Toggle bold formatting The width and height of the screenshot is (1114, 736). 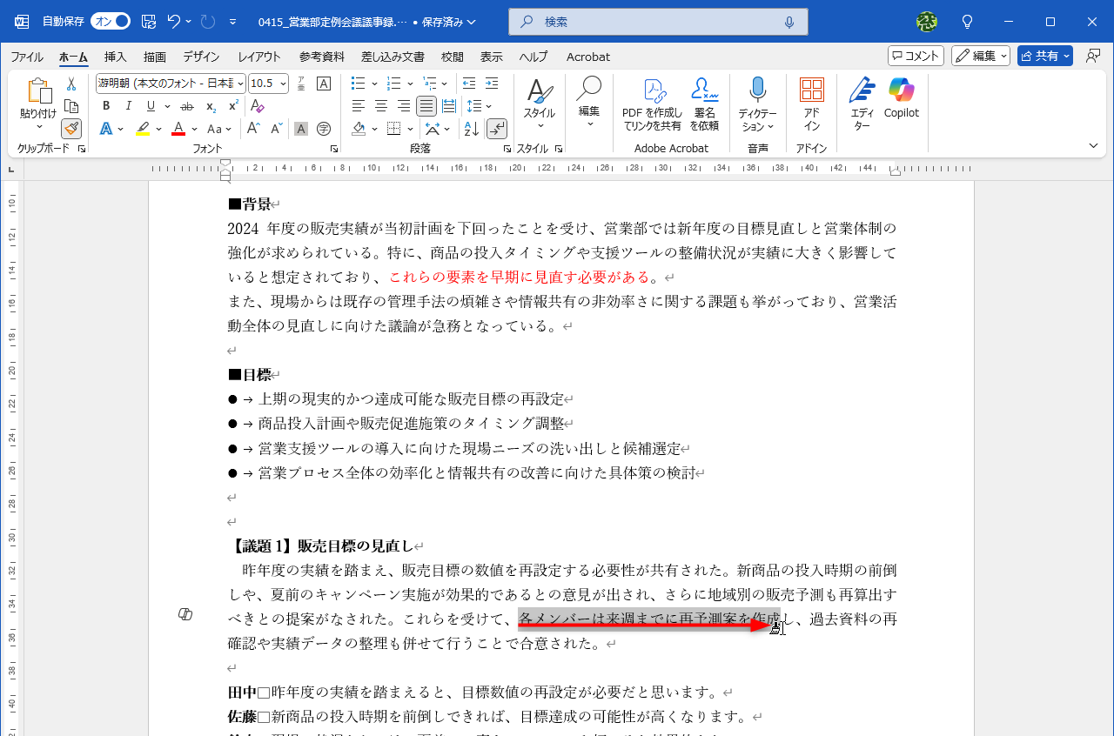(105, 105)
